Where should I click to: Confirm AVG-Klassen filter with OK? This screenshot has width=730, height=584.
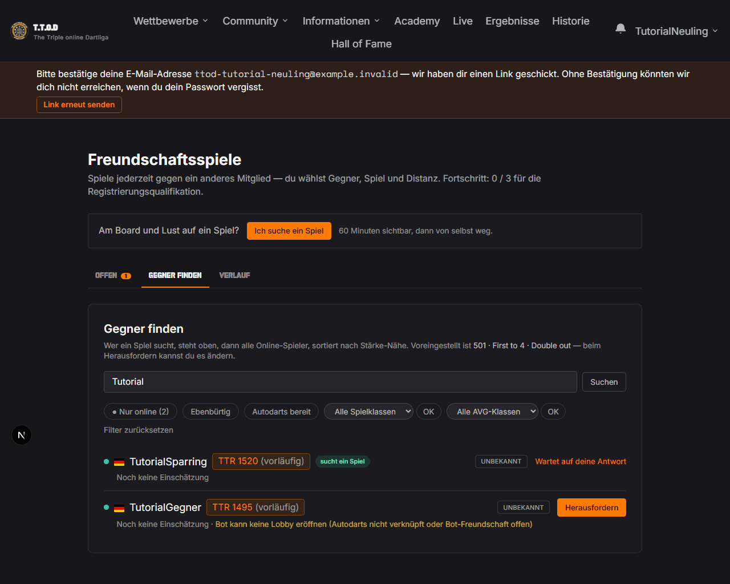(553, 412)
